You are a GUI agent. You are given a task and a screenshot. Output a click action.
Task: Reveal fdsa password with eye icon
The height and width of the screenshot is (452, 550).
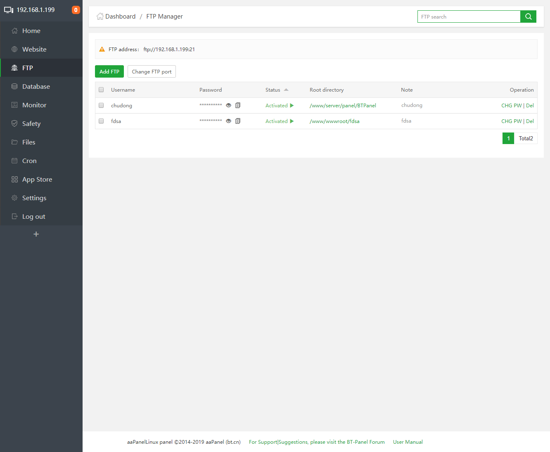click(x=228, y=121)
